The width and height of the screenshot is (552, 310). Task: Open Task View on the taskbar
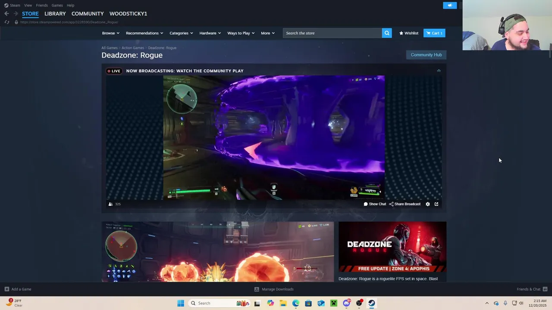point(257,303)
